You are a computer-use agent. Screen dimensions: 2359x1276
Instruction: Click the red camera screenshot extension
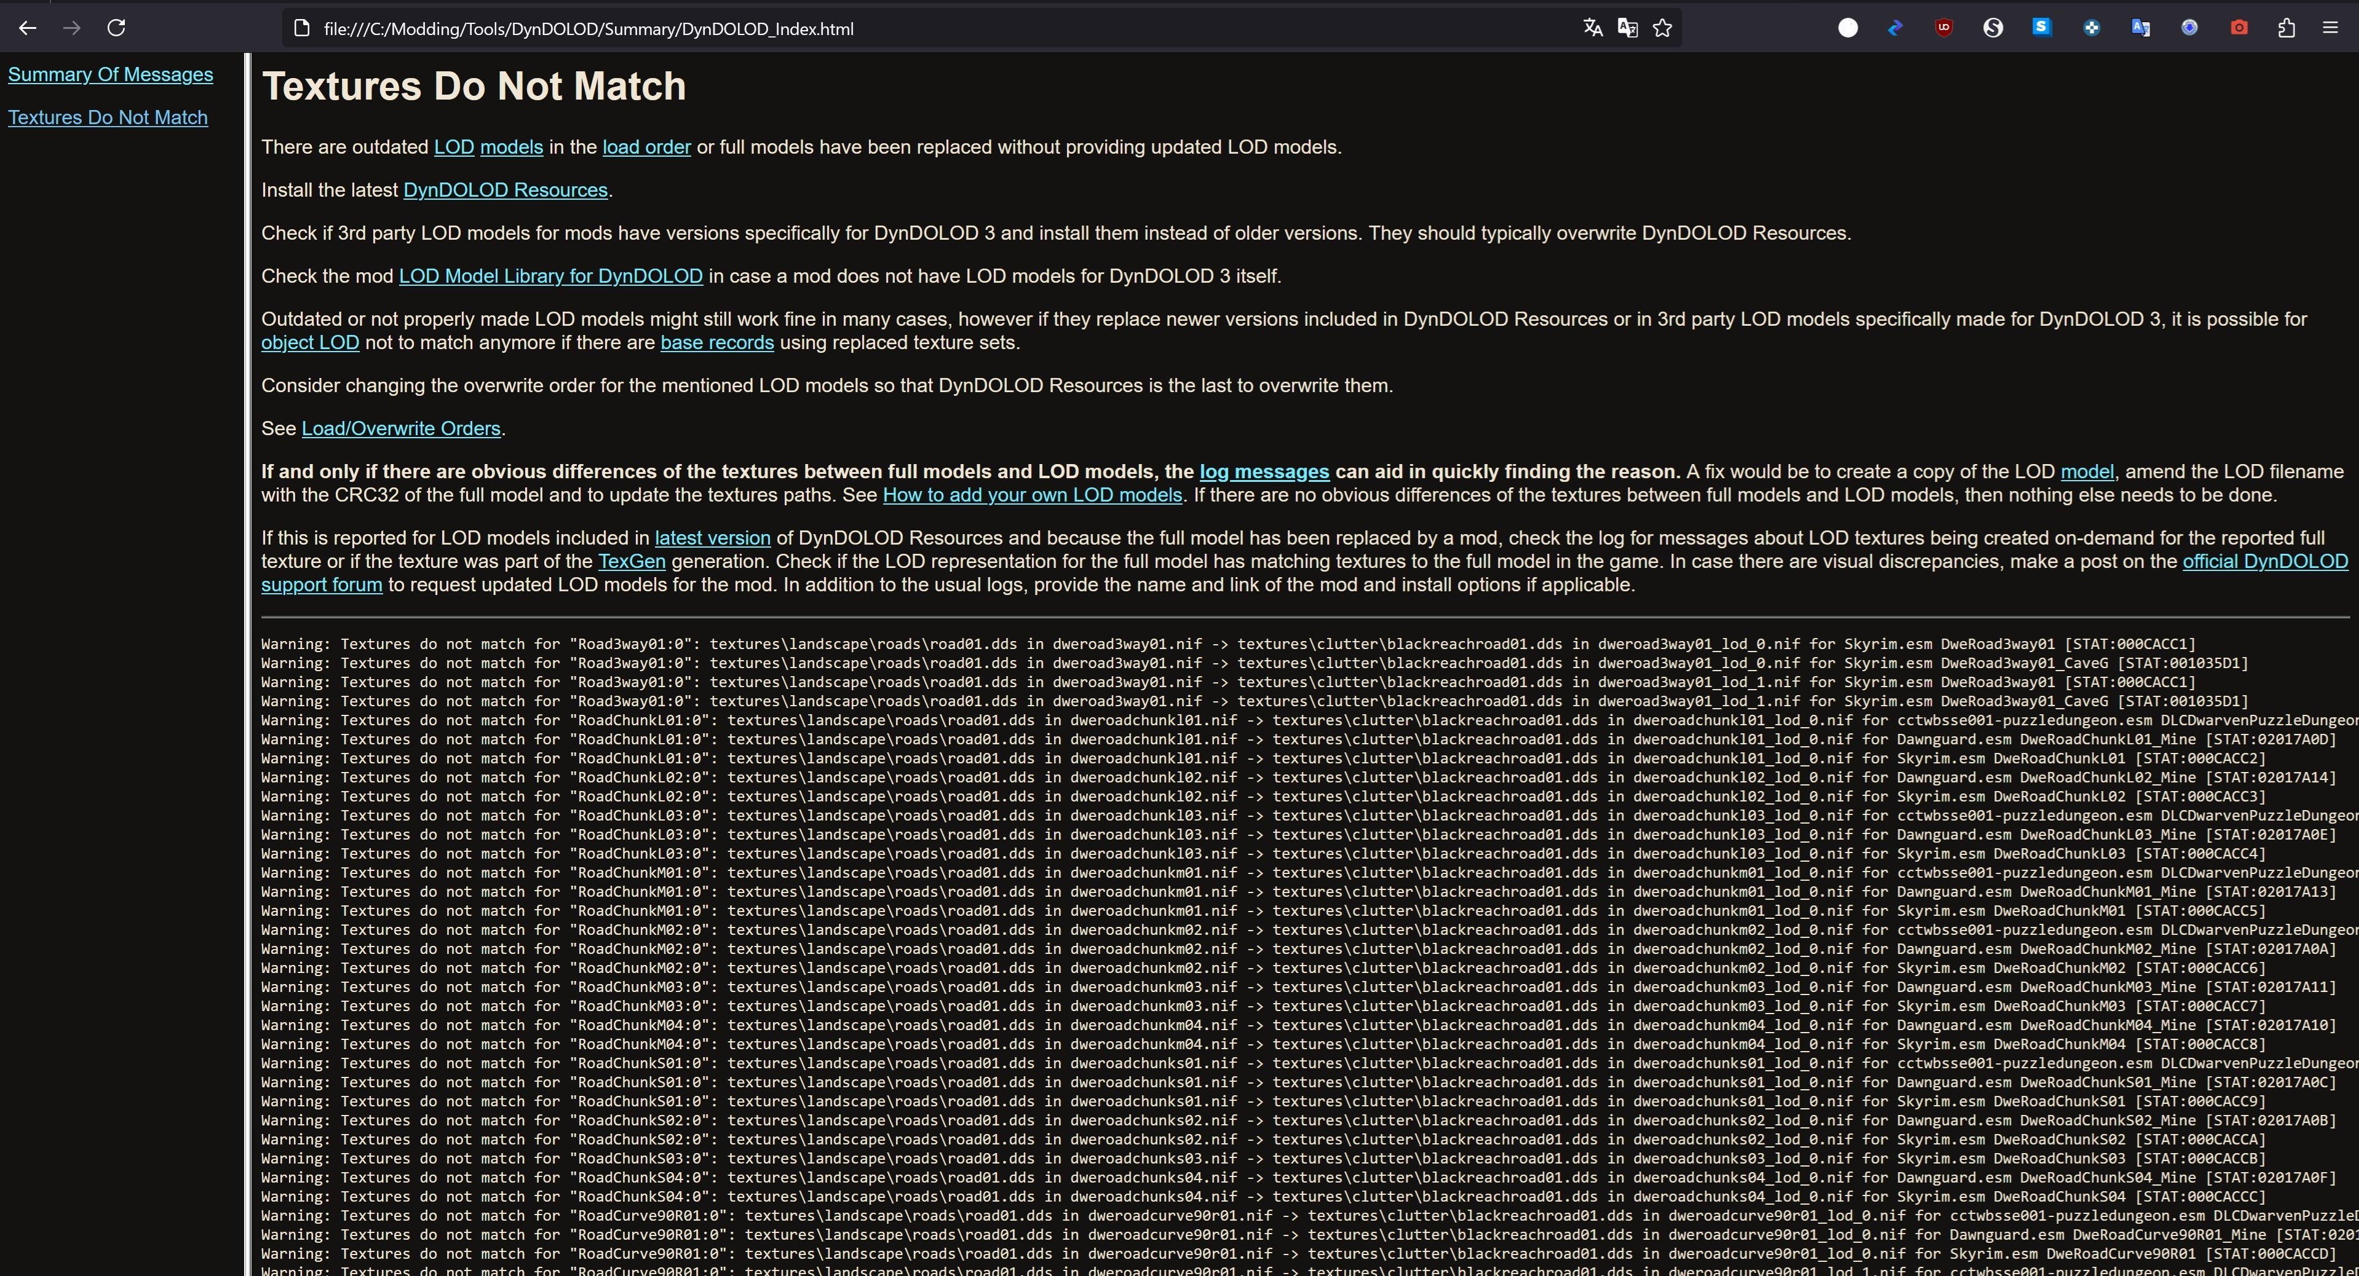coord(2238,28)
